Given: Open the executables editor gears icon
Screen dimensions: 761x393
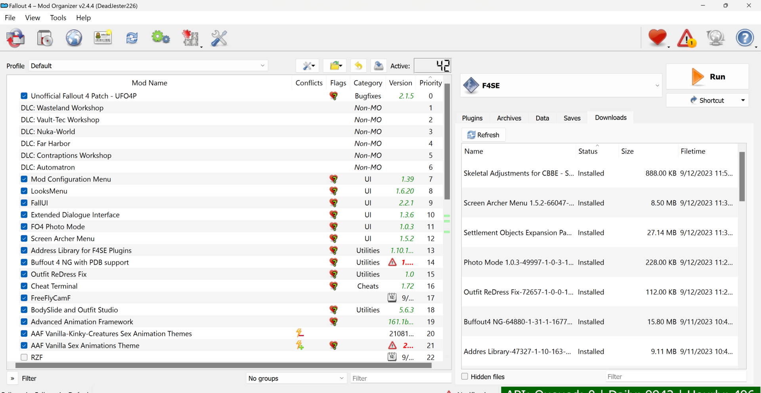Looking at the screenshot, I should pyautogui.click(x=161, y=38).
